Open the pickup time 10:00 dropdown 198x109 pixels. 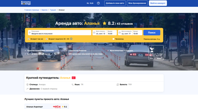pyautogui.click(x=112, y=33)
